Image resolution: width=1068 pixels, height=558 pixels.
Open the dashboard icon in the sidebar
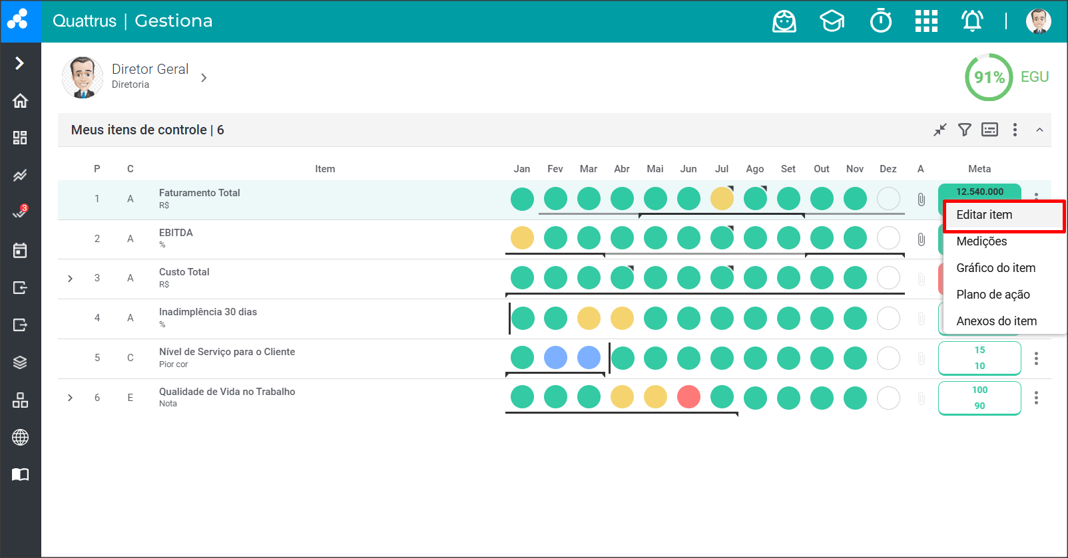coord(20,138)
